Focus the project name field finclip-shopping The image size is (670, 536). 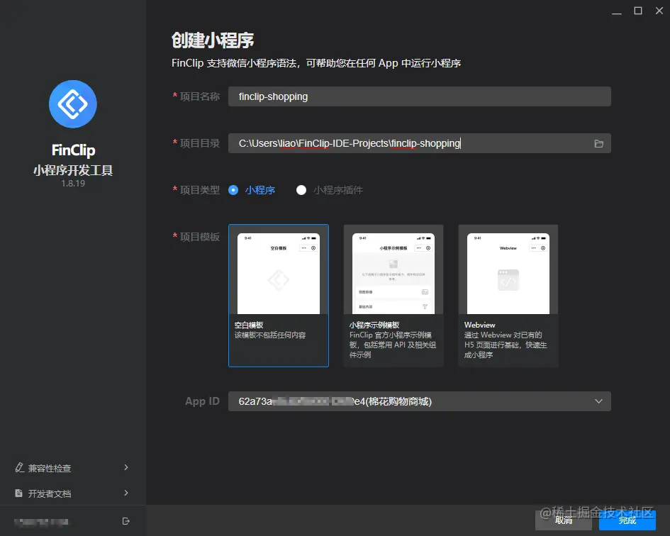point(420,96)
